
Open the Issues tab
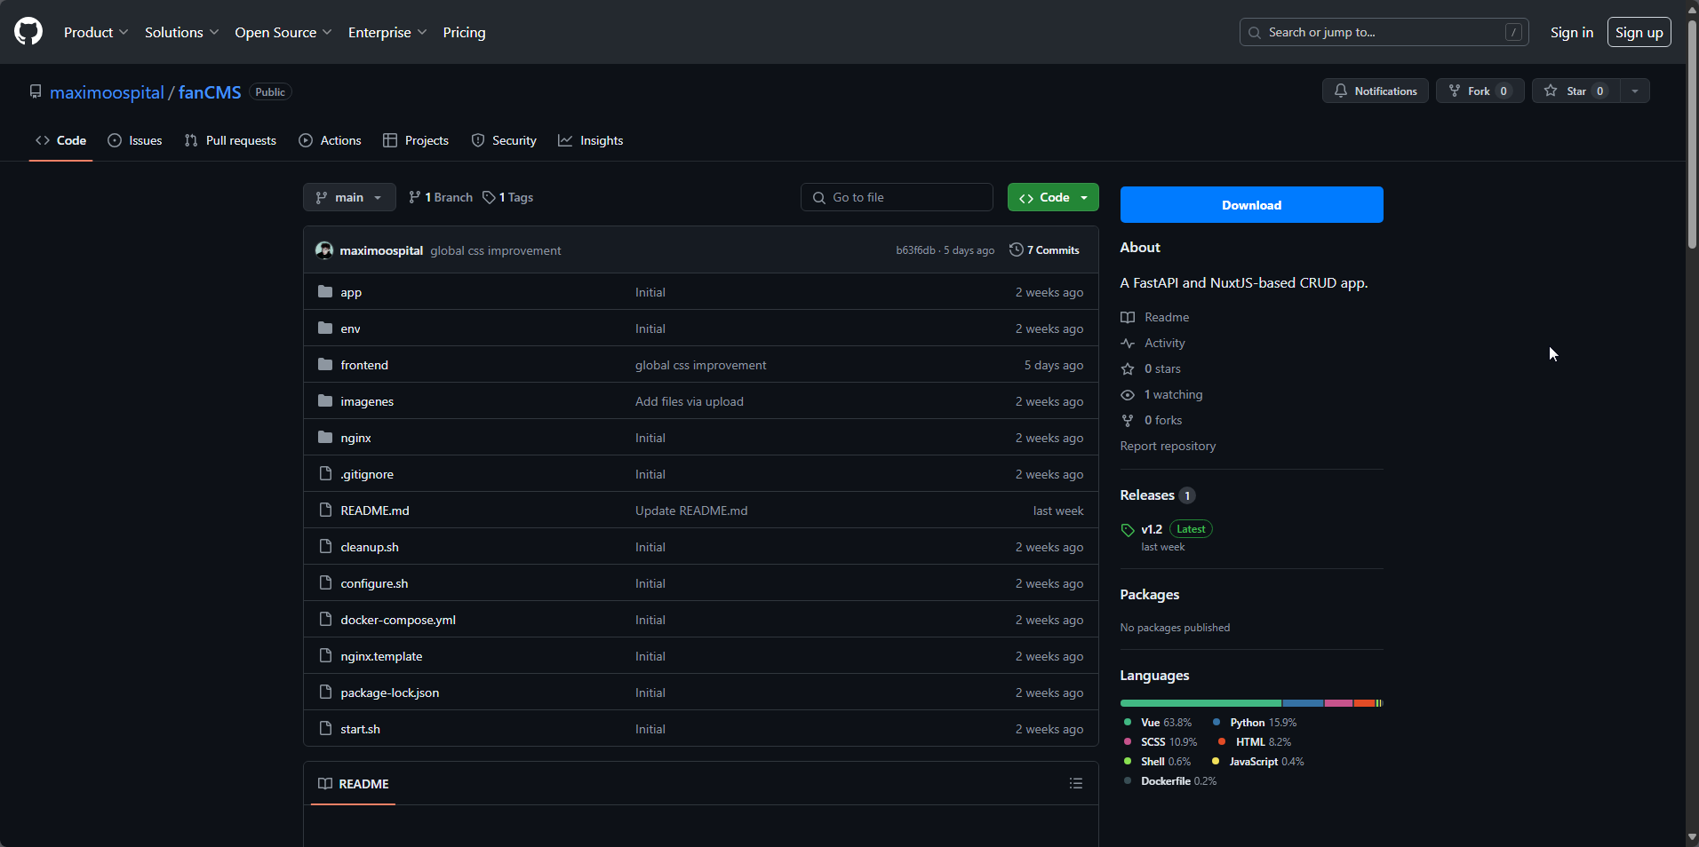pyautogui.click(x=135, y=140)
